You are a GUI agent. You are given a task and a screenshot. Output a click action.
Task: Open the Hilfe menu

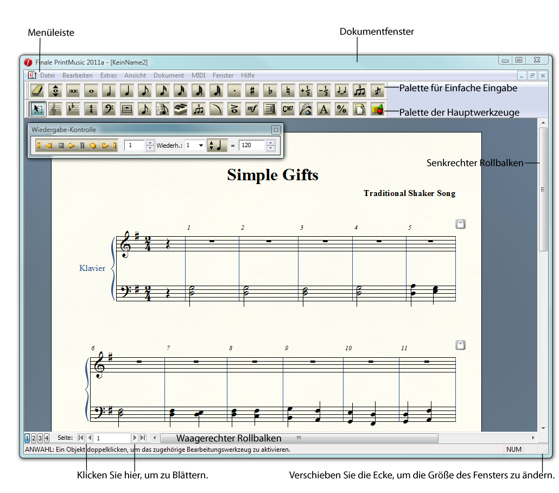(248, 75)
